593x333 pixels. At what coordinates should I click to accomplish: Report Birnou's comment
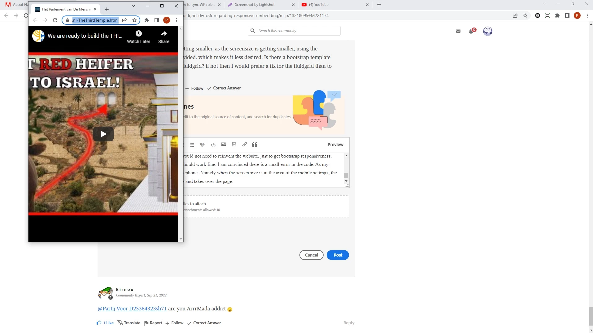[153, 323]
